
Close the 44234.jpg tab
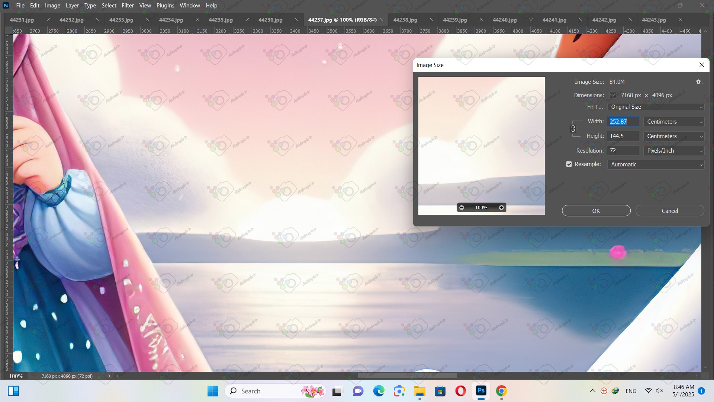[197, 20]
